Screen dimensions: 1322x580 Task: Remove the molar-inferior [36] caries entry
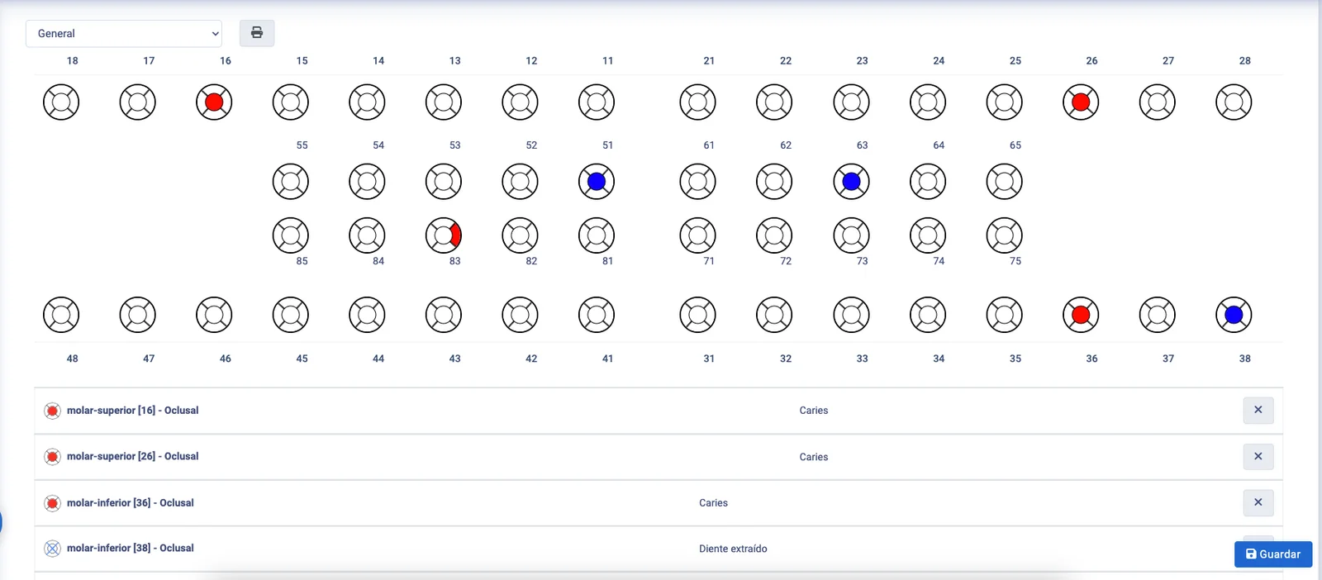click(x=1258, y=502)
